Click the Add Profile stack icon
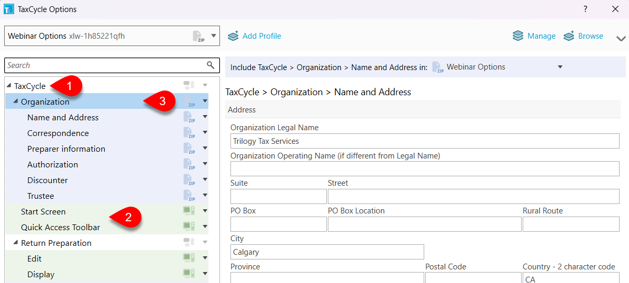This screenshot has height=283, width=629. point(233,36)
